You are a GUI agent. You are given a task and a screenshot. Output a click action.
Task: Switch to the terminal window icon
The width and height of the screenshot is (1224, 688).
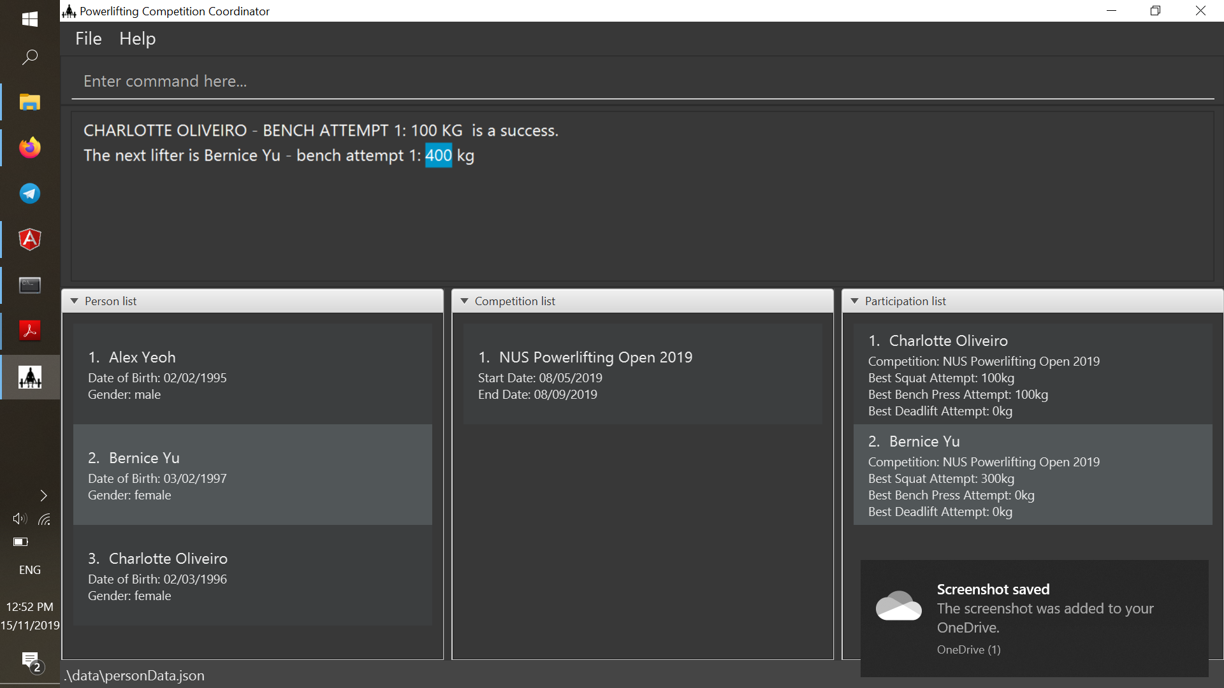(x=29, y=285)
